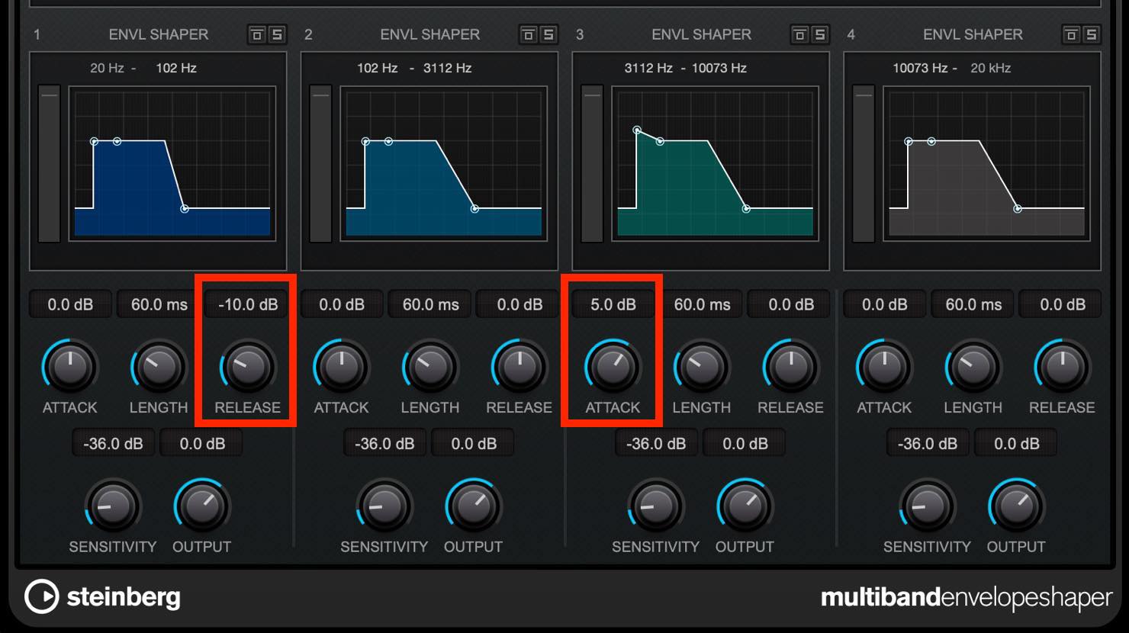Click band 3 upper frequency 10073 Hz
The image size is (1129, 633).
coord(719,68)
